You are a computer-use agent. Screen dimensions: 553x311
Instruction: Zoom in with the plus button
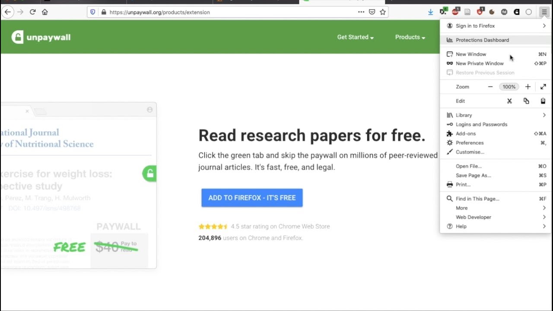click(x=528, y=87)
